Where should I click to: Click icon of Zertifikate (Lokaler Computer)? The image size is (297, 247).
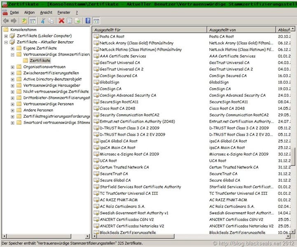pos(12,35)
